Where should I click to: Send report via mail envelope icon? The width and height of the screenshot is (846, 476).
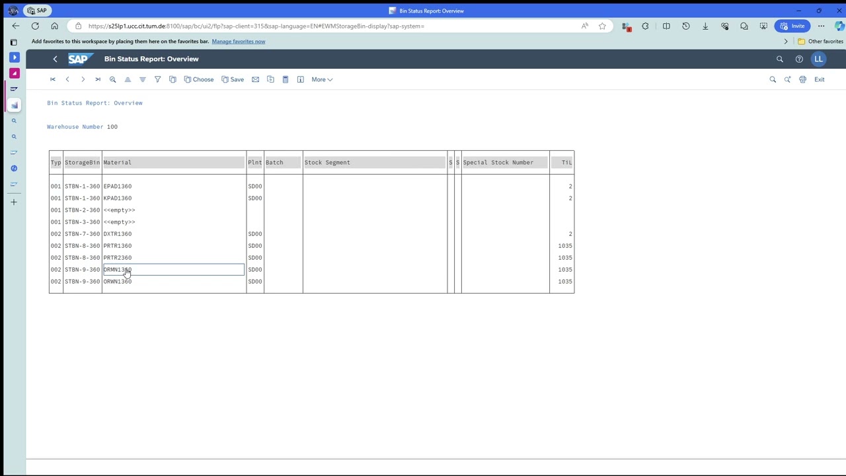point(255,79)
